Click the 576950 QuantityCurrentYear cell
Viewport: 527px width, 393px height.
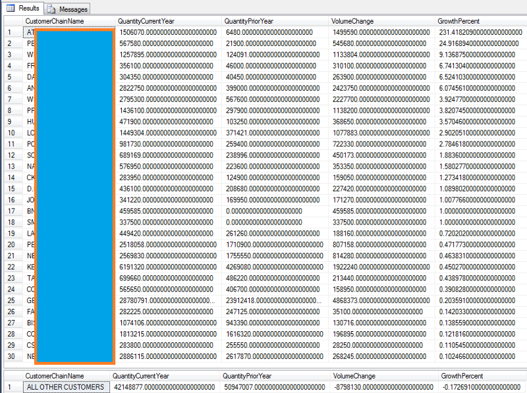pos(169,167)
